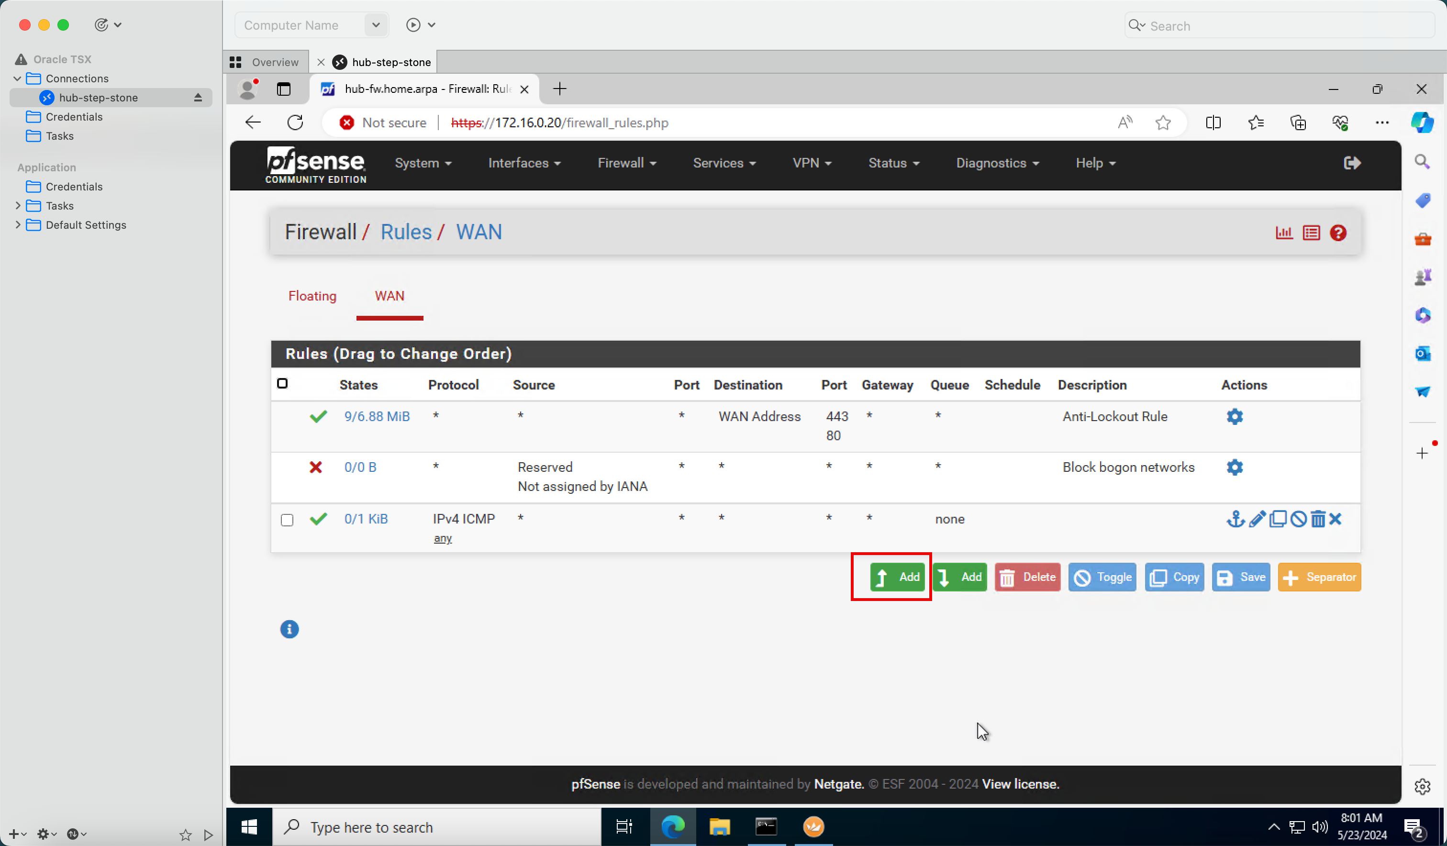
Task: Switch to the Floating tab
Action: (x=312, y=296)
